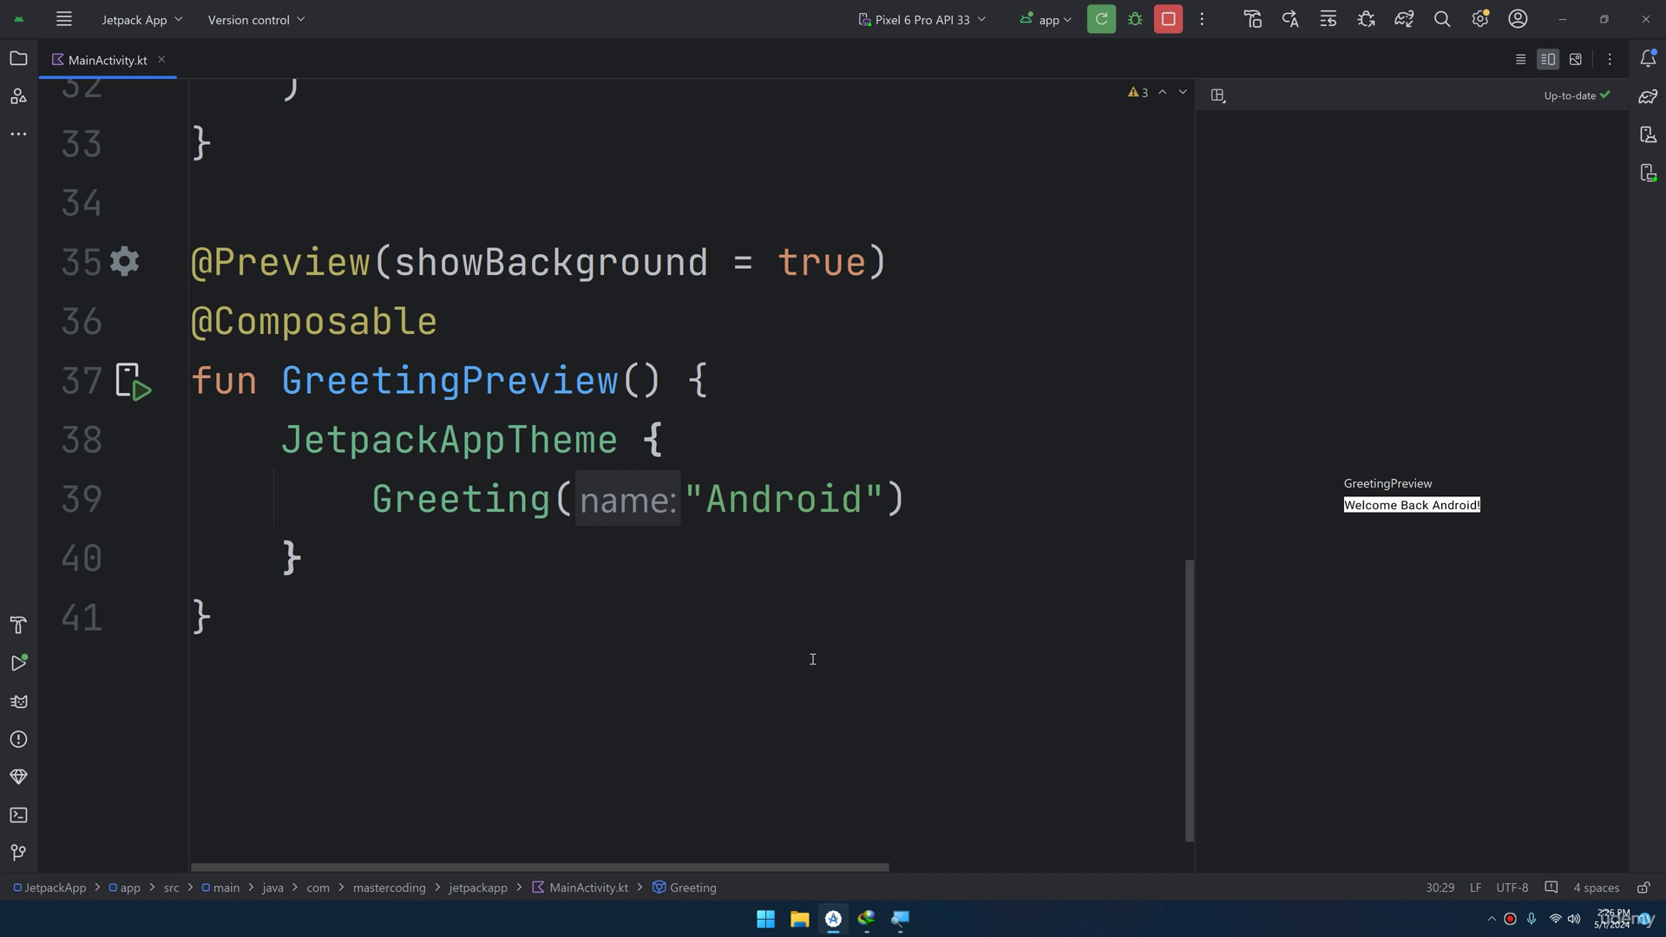Click the LF line separator selector
Viewport: 1666px width, 937px height.
click(1475, 888)
